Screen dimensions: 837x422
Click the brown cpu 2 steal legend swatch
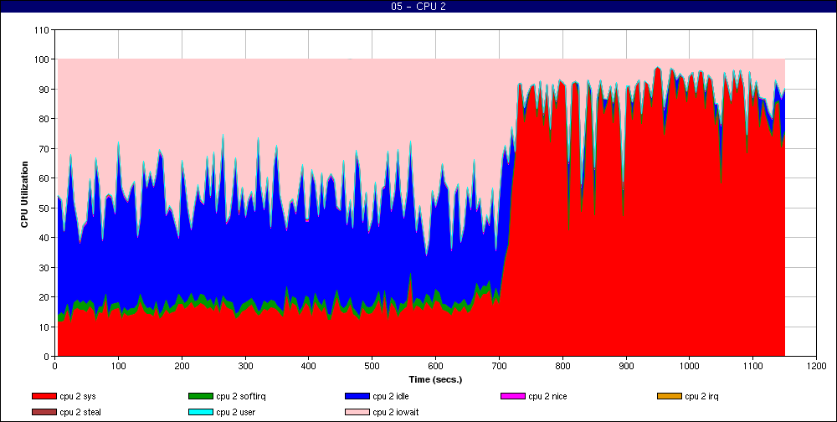point(44,413)
